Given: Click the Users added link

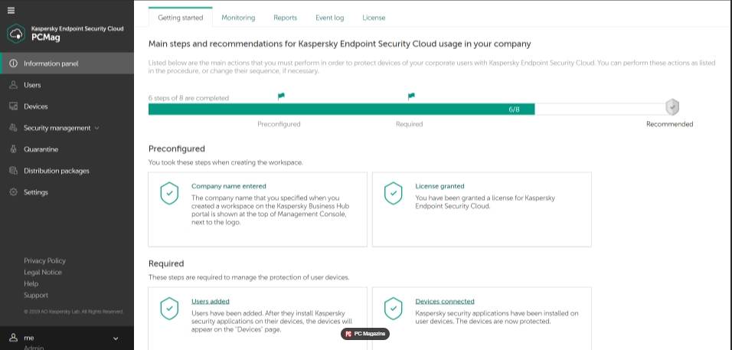Looking at the screenshot, I should [211, 302].
